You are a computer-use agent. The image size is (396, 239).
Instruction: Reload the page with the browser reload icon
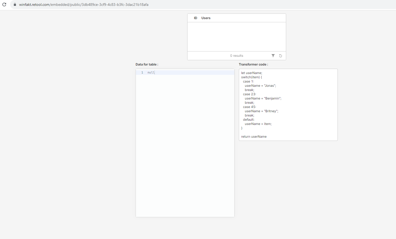tap(4, 5)
